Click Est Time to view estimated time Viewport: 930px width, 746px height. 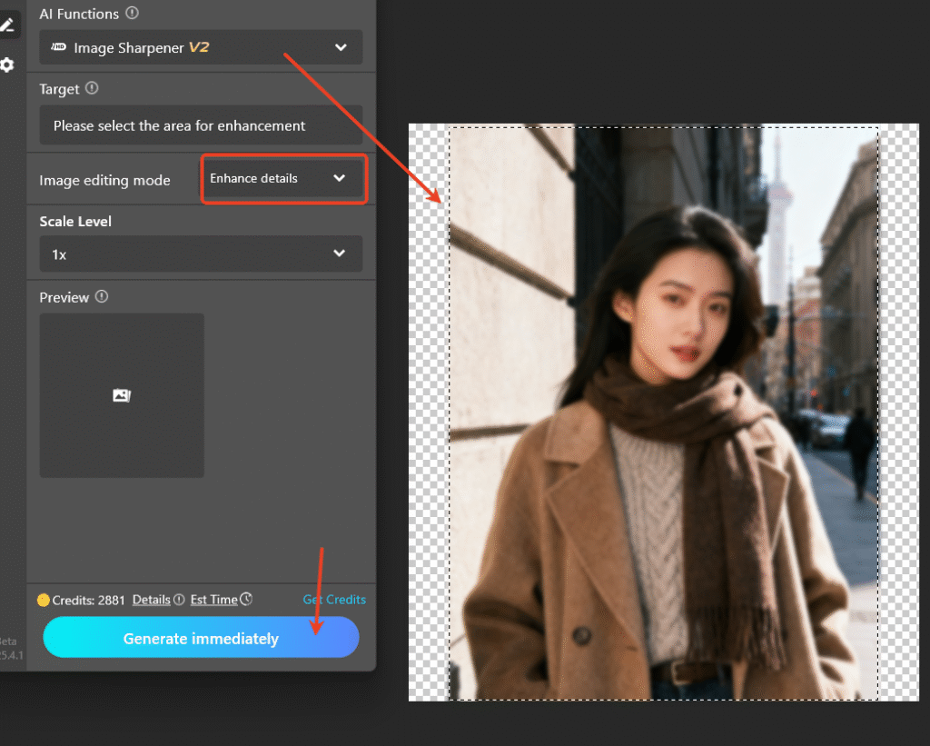(213, 600)
